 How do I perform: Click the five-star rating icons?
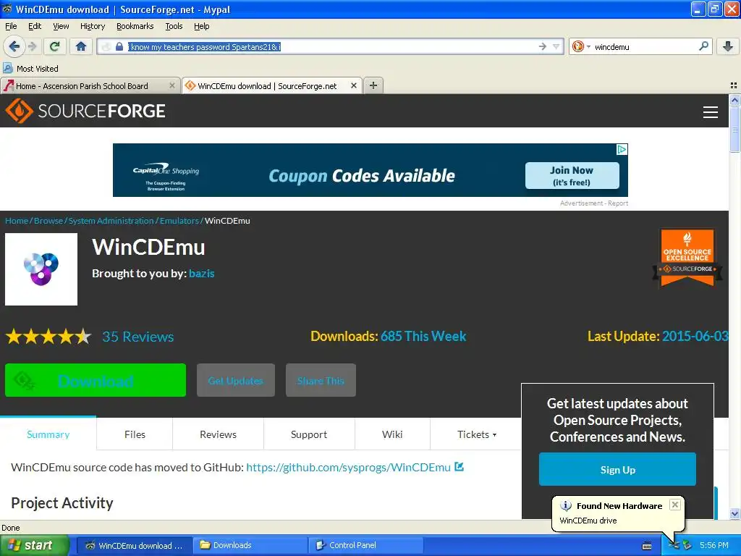48,337
